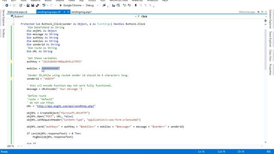Switch to the Welcome.aspx.vb tab
274x154 pixels.
17,12
